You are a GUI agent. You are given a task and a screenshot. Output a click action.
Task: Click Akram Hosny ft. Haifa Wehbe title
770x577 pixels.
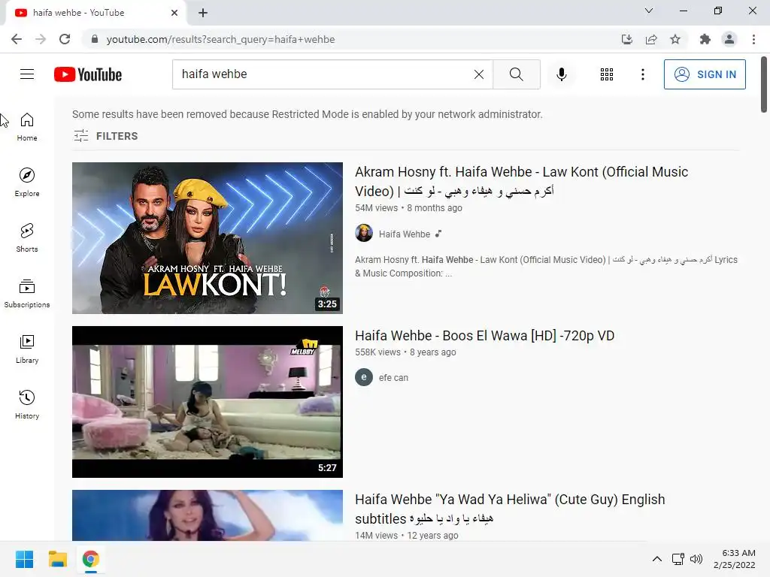pyautogui.click(x=522, y=181)
